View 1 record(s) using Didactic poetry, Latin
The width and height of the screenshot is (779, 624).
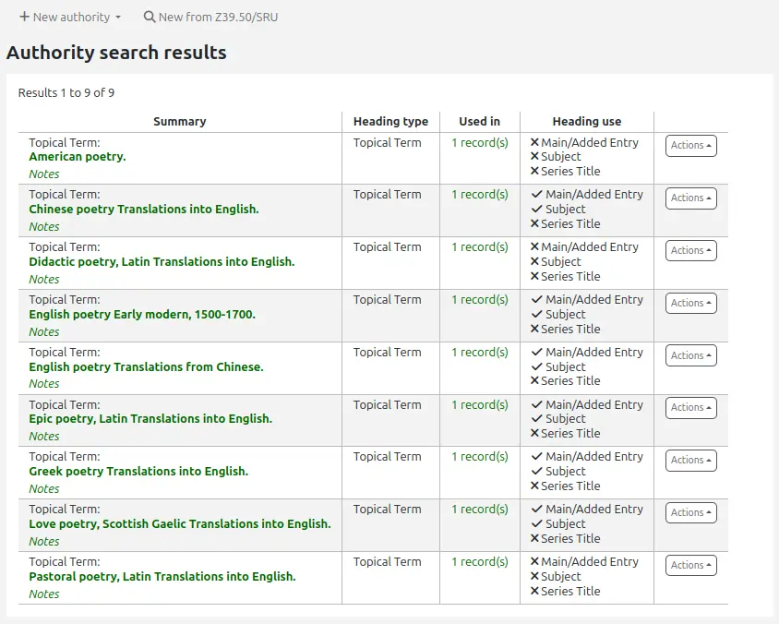tap(480, 247)
